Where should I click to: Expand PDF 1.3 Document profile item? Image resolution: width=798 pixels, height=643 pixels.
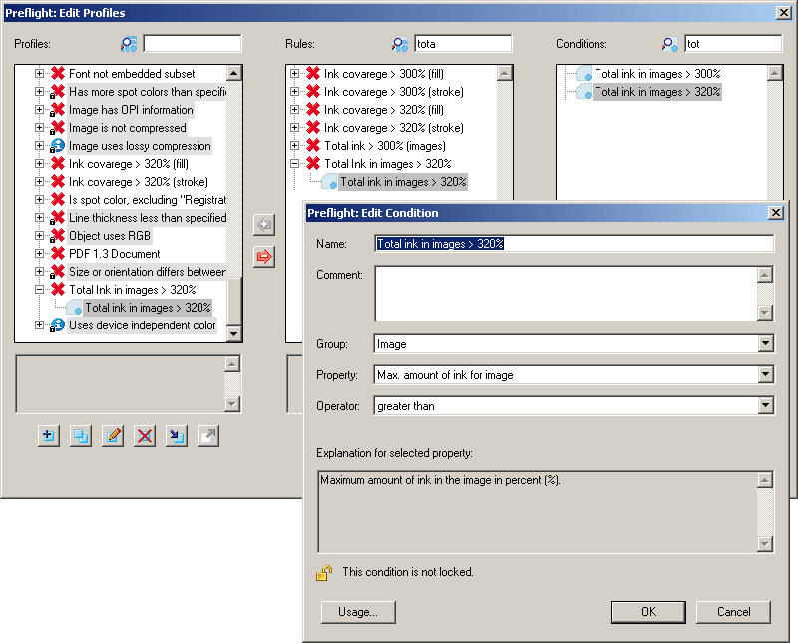(x=39, y=254)
